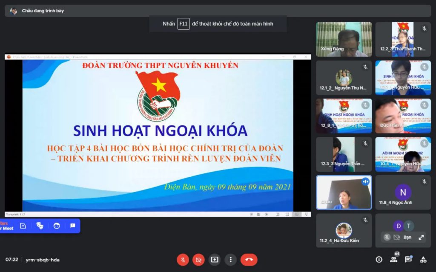Select the 12_8_1 Huỳnh thị ho... video tile
This screenshot has height=272, width=436.
[344, 116]
